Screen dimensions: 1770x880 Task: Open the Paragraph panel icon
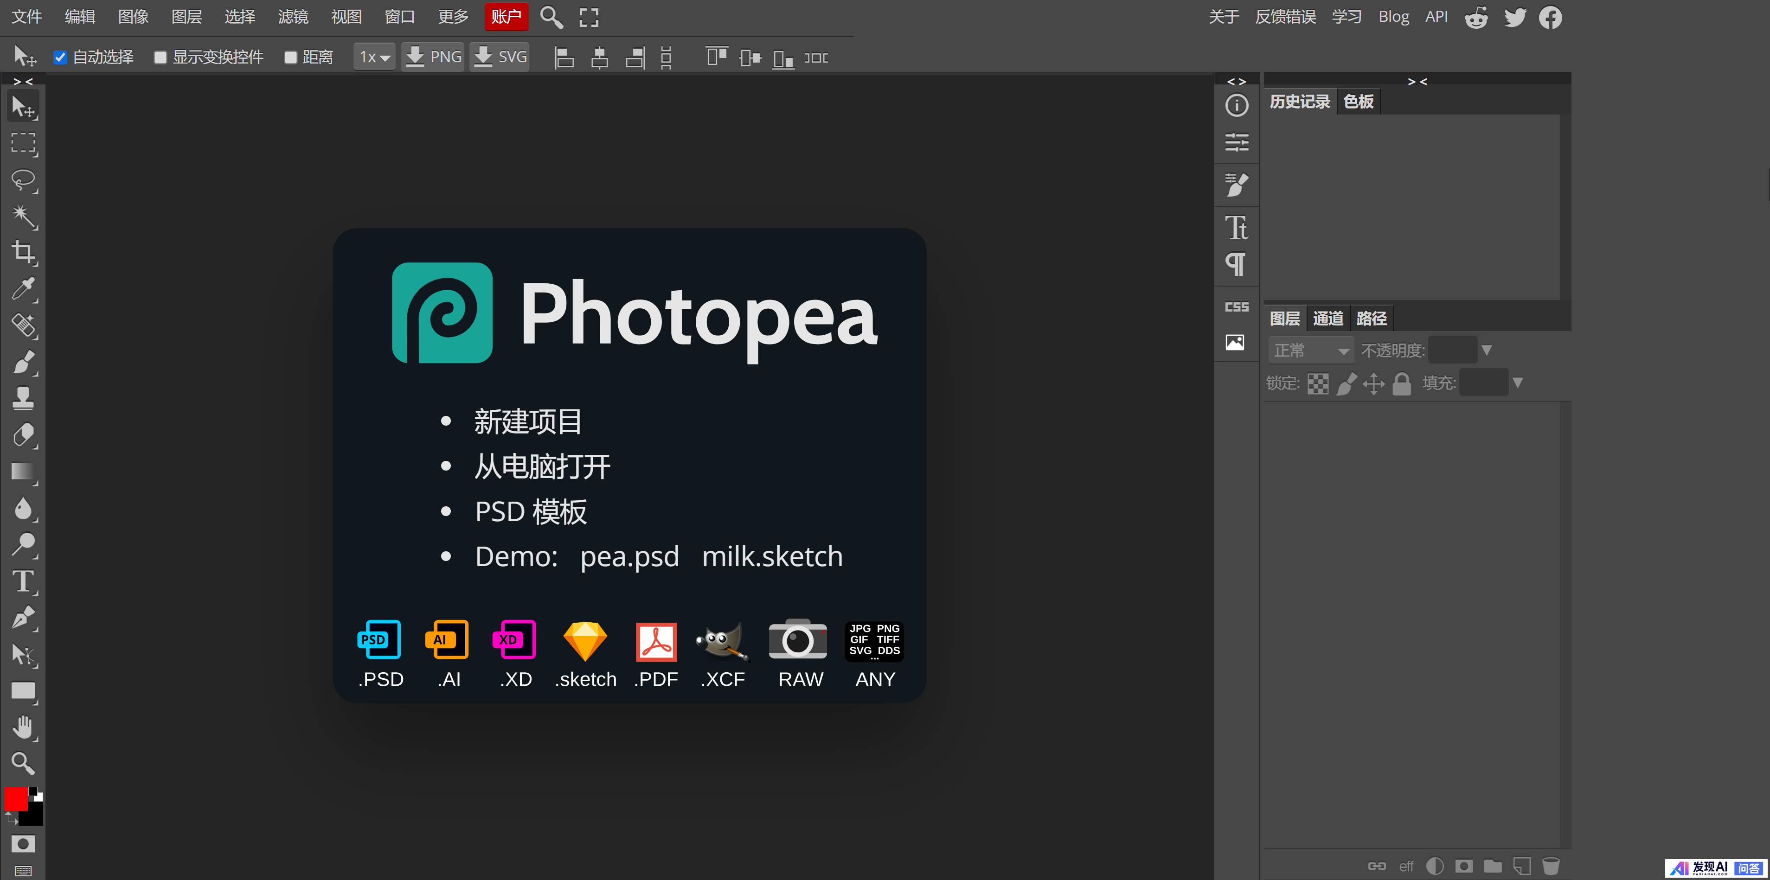1236,264
